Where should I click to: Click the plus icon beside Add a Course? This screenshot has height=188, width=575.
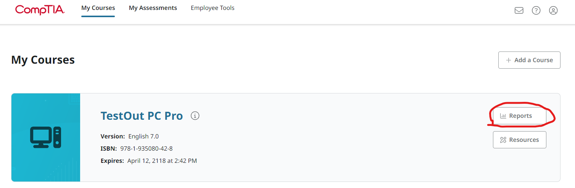pos(508,60)
